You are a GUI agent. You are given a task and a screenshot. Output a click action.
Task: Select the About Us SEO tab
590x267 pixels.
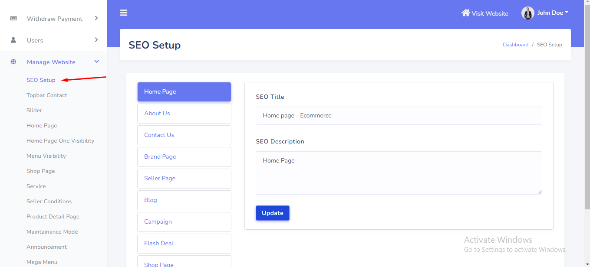[x=184, y=114]
